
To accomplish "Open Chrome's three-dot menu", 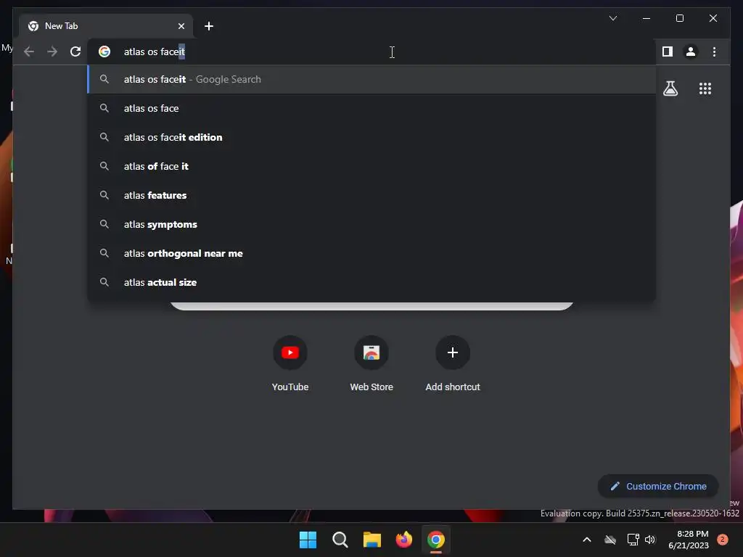I will click(x=714, y=51).
